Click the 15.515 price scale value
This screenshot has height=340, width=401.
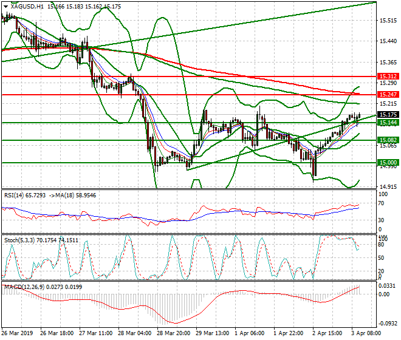click(x=388, y=21)
